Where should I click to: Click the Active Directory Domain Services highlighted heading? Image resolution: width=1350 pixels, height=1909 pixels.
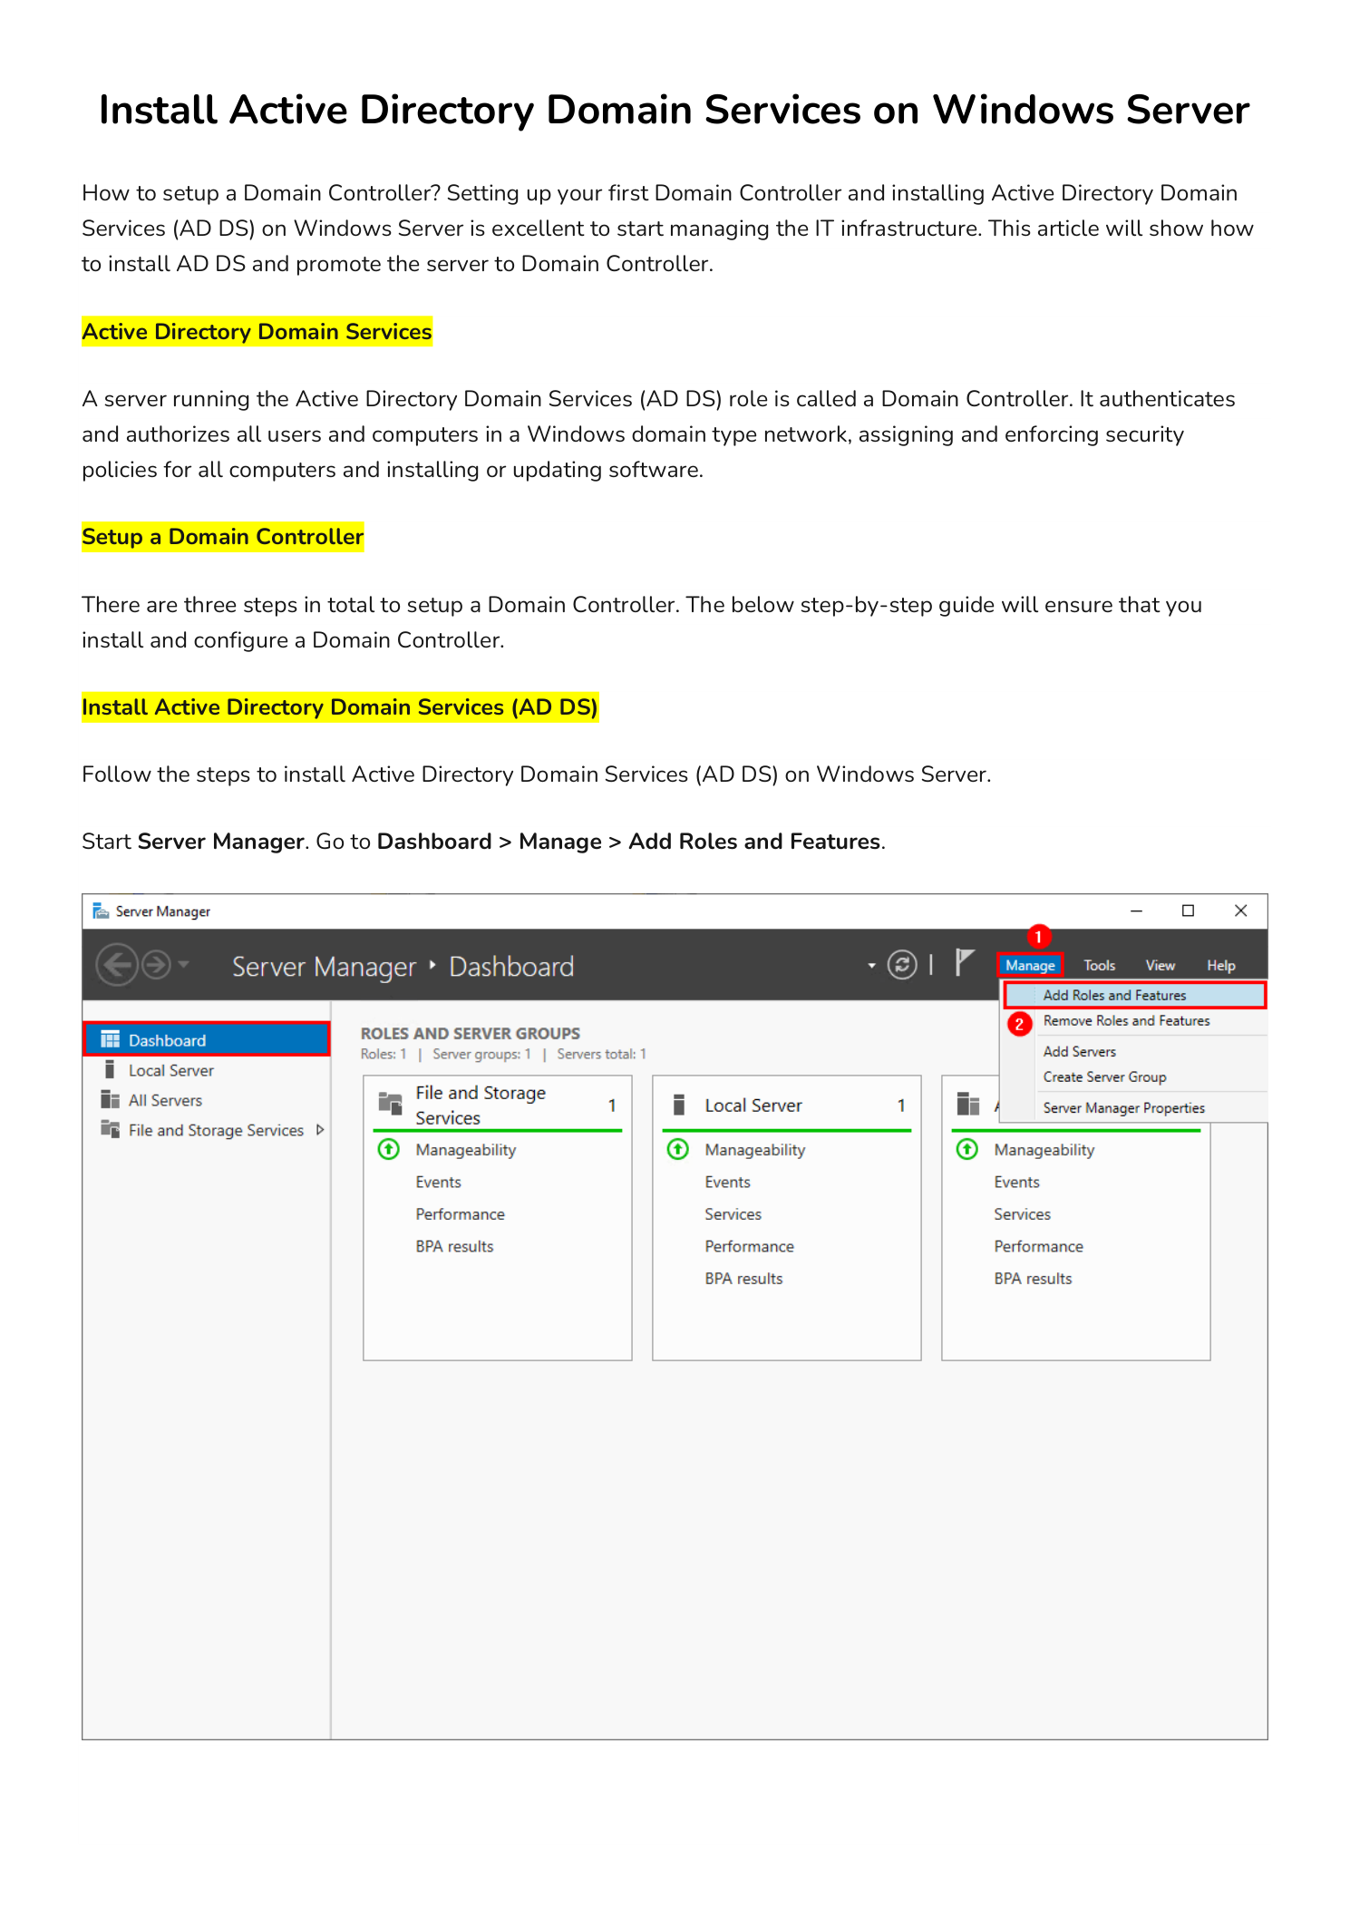257,332
